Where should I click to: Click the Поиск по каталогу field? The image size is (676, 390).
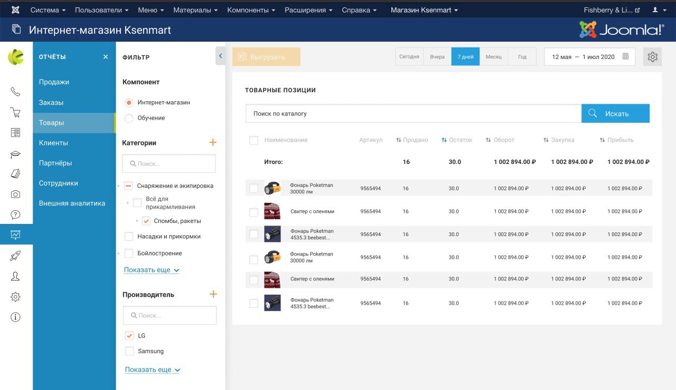coord(413,113)
